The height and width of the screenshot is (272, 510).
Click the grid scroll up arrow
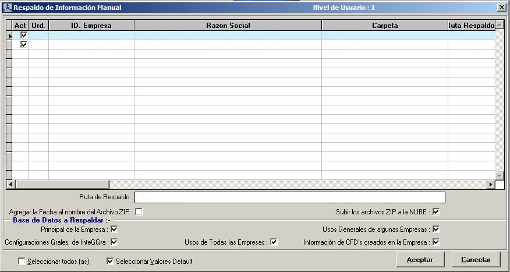pos(499,26)
